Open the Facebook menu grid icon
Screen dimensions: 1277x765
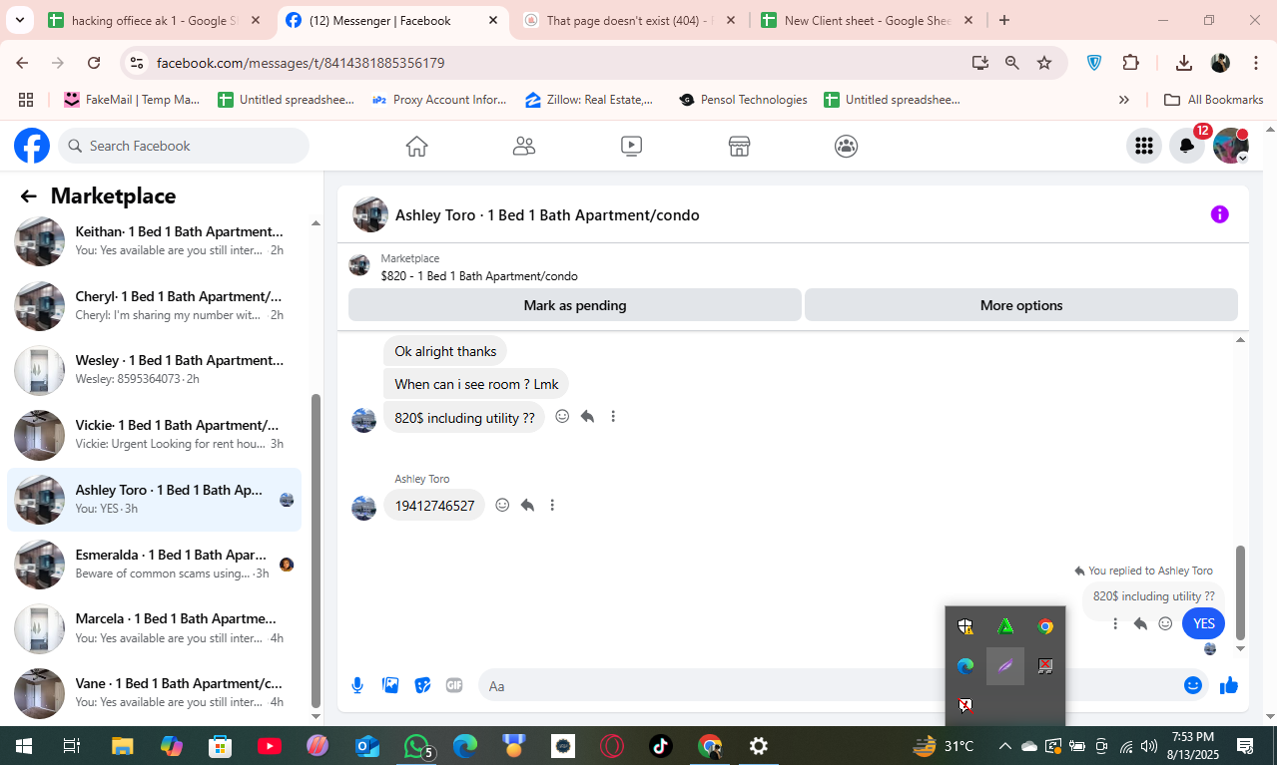coord(1143,146)
